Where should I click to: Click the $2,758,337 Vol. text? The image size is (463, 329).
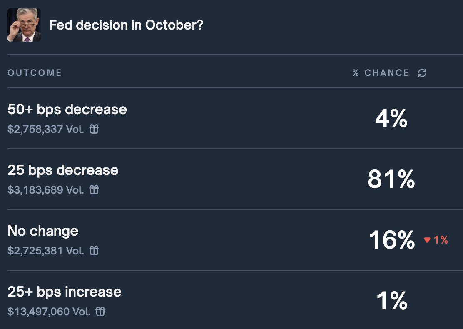(46, 129)
